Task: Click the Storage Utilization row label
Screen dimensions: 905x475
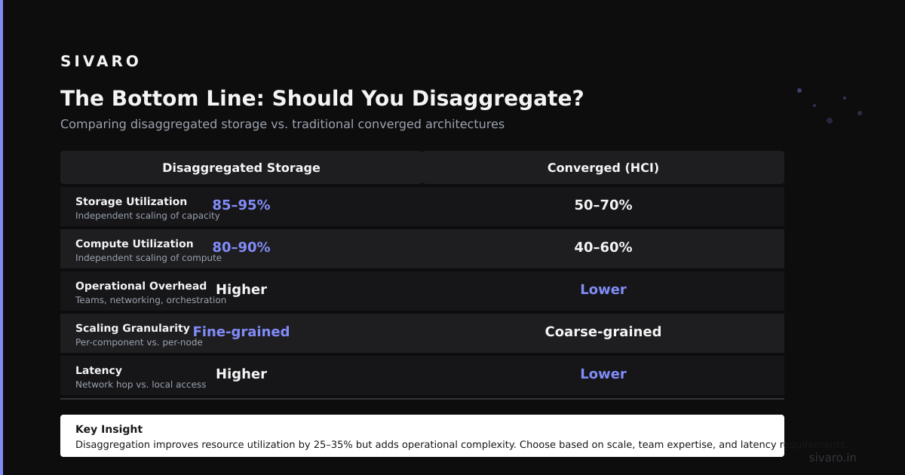Action: [x=131, y=201]
